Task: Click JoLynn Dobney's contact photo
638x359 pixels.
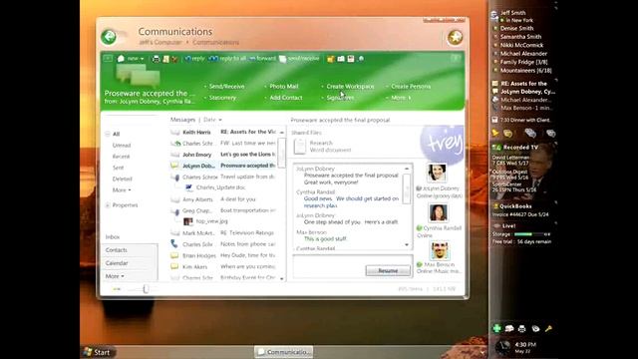Action: click(x=437, y=173)
